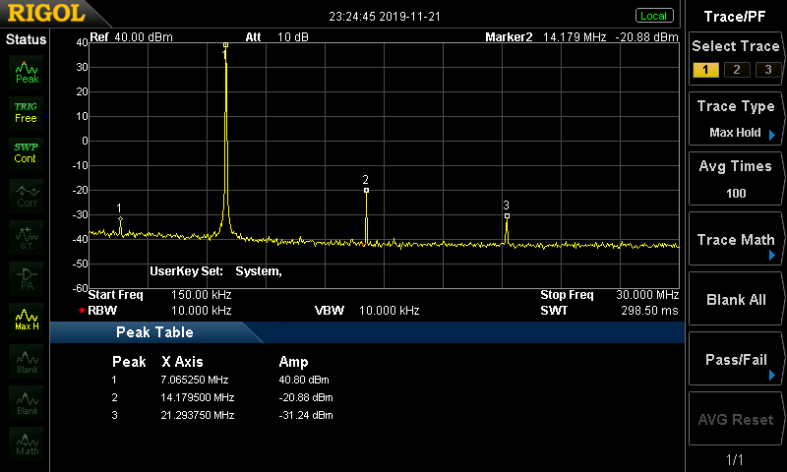Click marker 2 on the spectrum trace
Screen dimensions: 787x472
point(366,190)
